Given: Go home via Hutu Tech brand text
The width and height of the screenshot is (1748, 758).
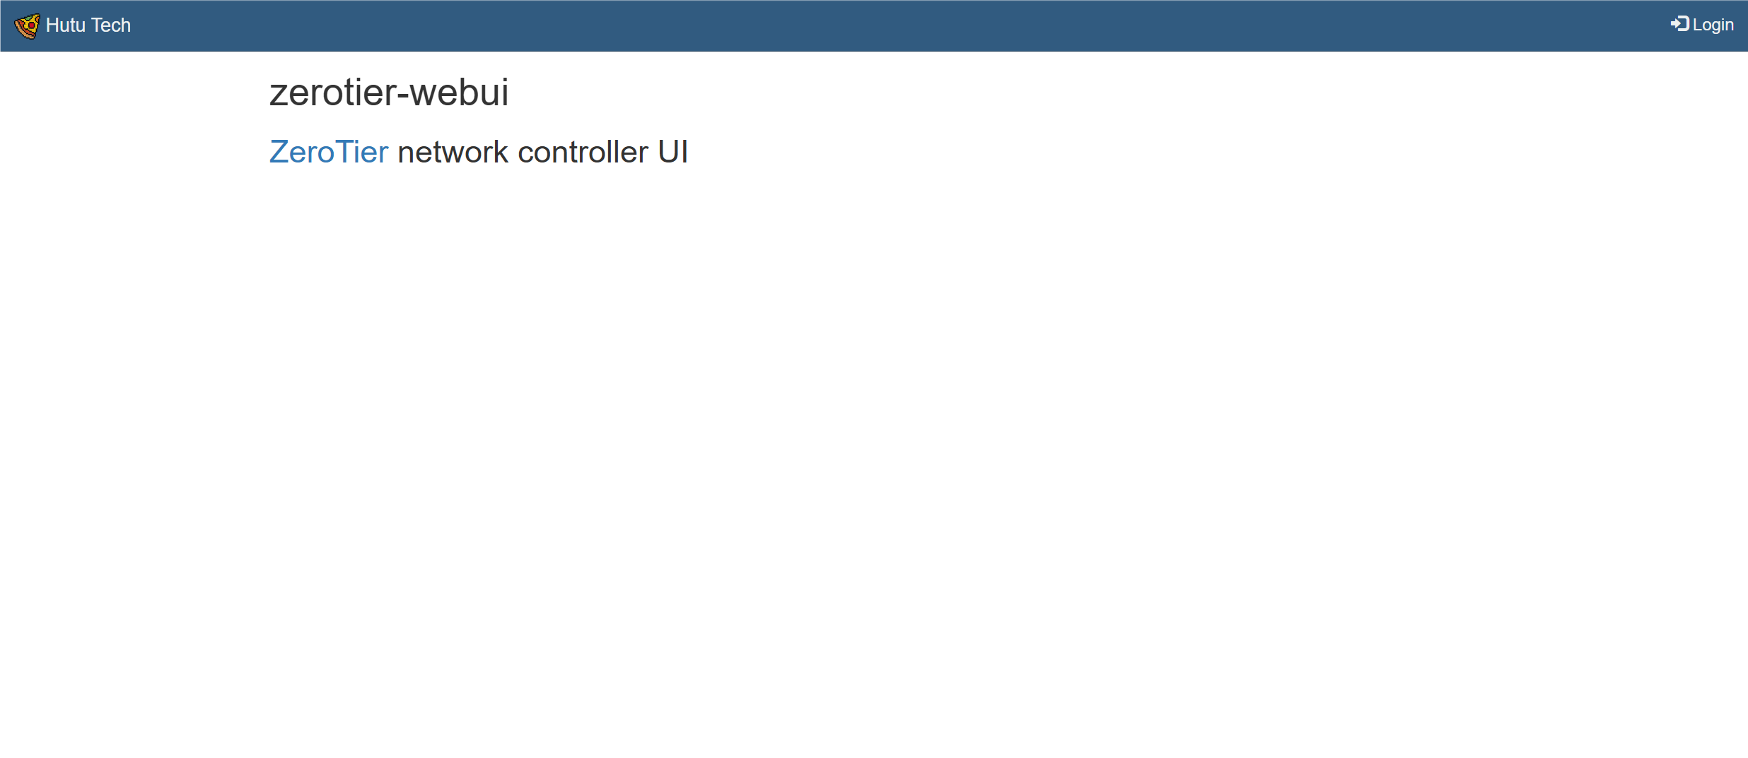Looking at the screenshot, I should point(88,25).
